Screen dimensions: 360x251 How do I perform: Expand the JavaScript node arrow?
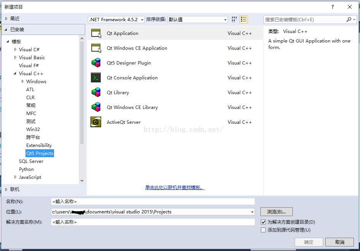click(x=15, y=177)
